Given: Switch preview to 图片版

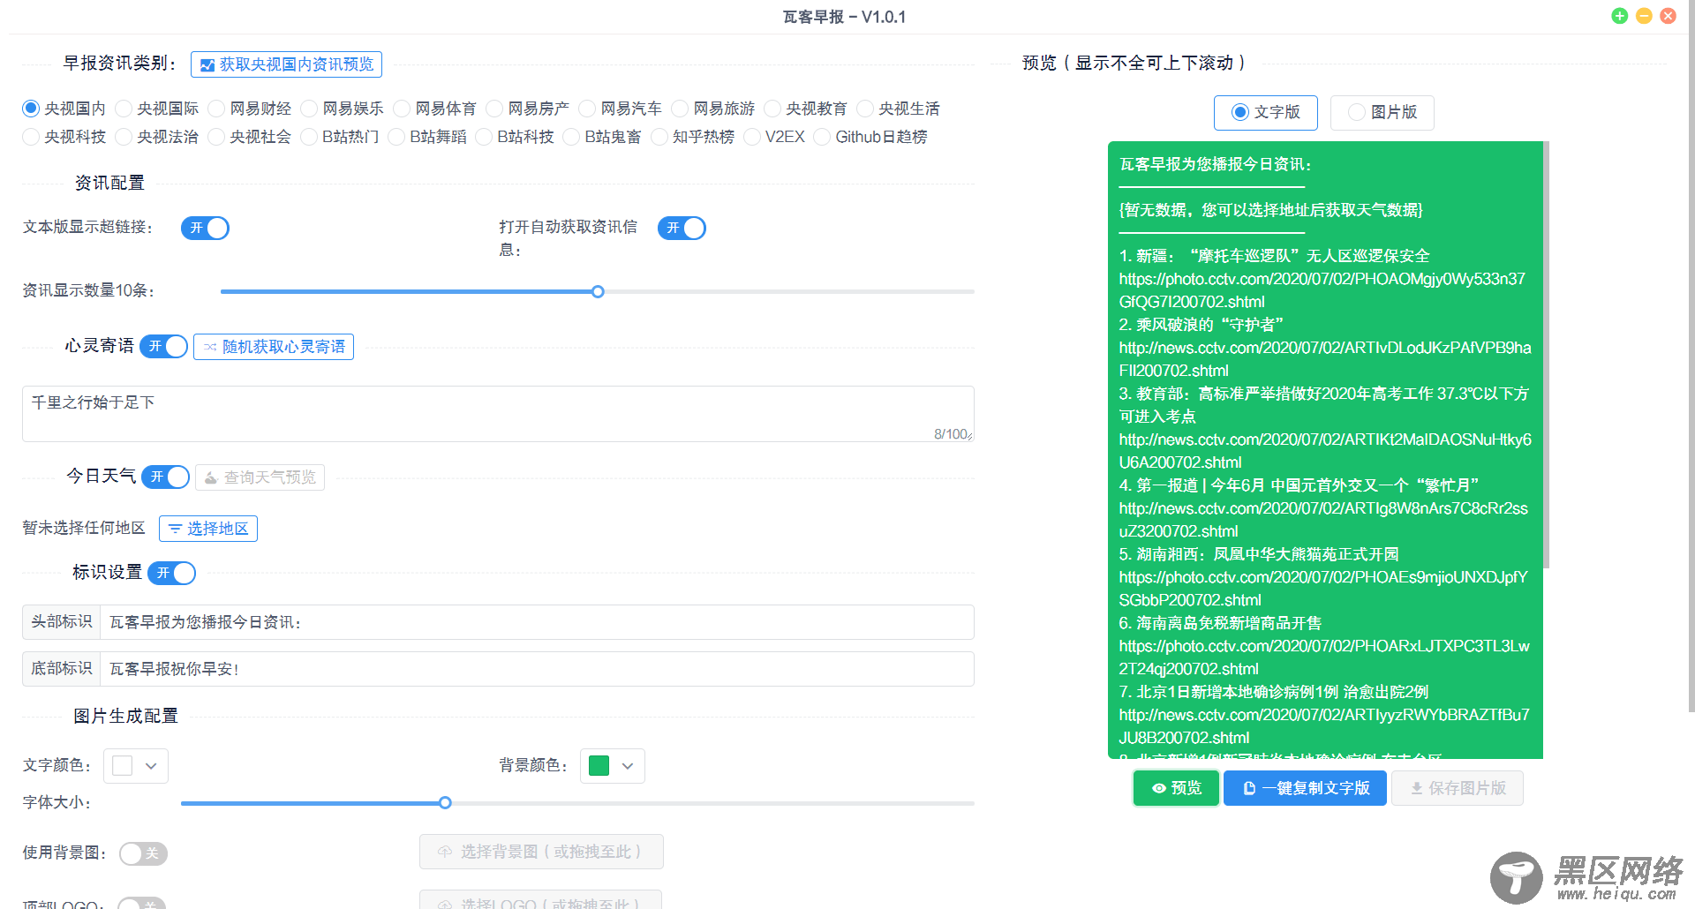Looking at the screenshot, I should click(x=1382, y=113).
